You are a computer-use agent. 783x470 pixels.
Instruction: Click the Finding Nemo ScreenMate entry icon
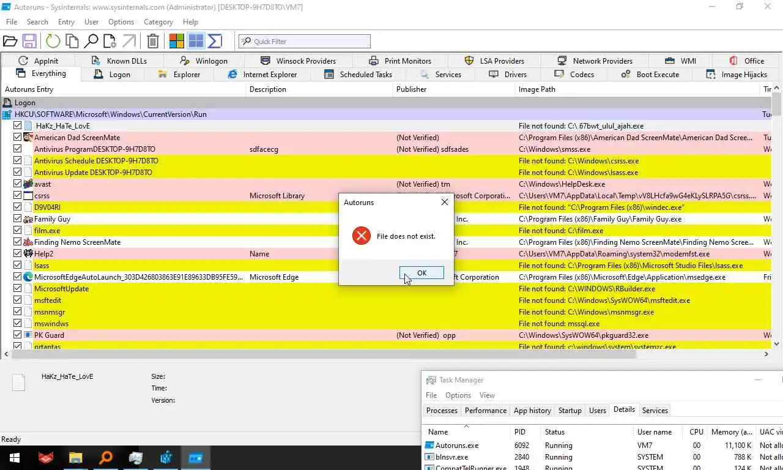tap(28, 242)
